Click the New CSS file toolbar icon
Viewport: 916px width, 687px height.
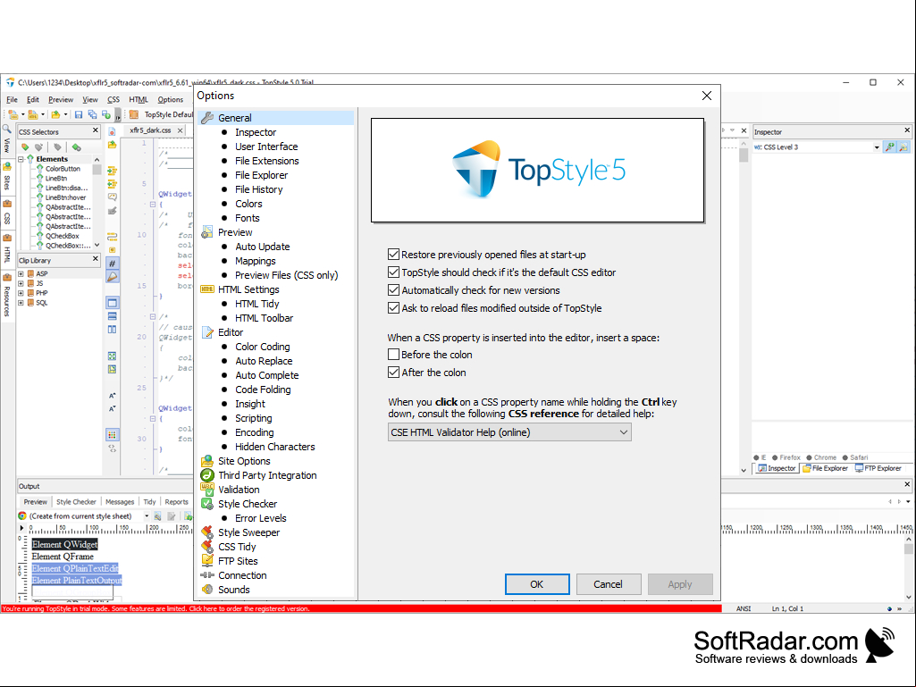click(13, 114)
